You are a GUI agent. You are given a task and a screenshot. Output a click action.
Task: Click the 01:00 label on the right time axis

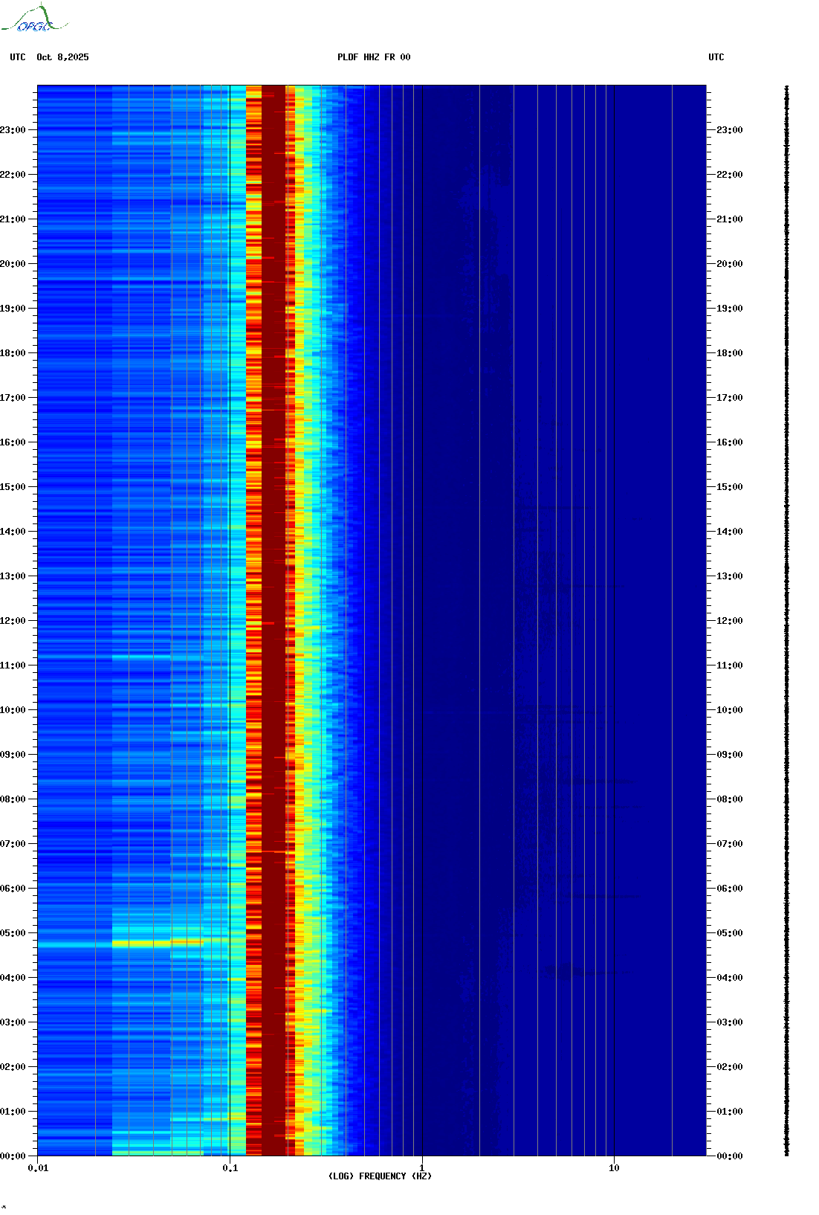tap(730, 1112)
